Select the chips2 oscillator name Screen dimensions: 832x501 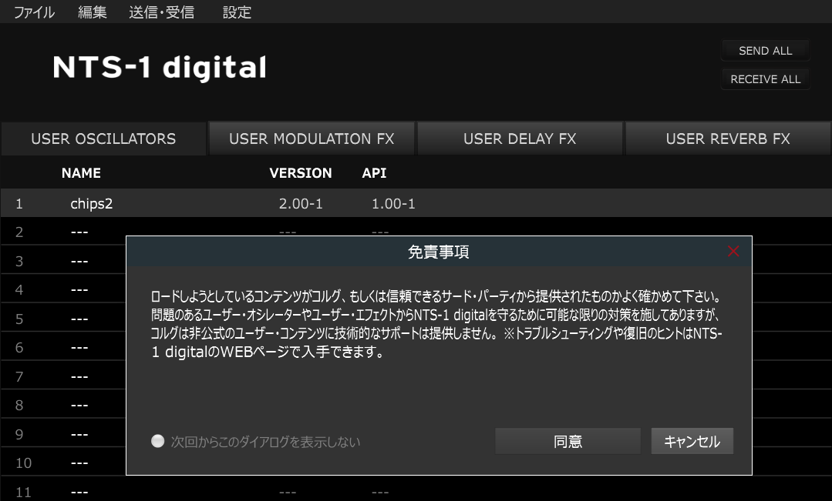pyautogui.click(x=91, y=204)
